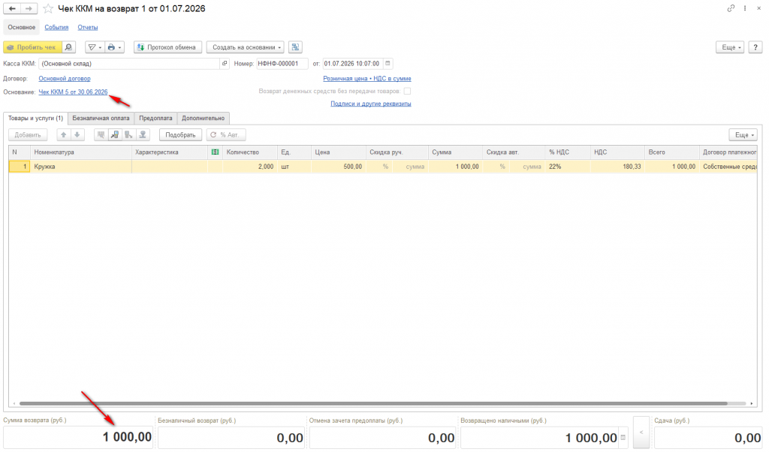Switch to Безналичная оплата tab
The image size is (769, 452).
coord(101,118)
